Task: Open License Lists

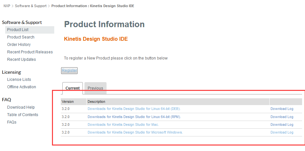Action: pyautogui.click(x=19, y=80)
